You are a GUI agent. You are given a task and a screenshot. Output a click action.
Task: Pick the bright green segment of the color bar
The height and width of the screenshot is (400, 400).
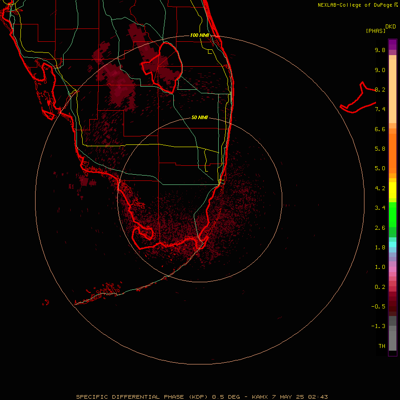392,215
